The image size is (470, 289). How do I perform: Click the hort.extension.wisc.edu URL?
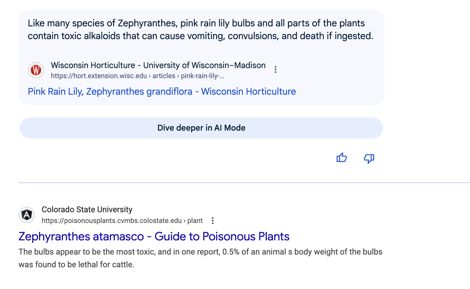99,76
